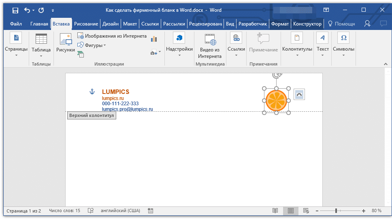Open the Колонтитулы (Header & Footer) menu
The height and width of the screenshot is (219, 392).
pos(297,44)
